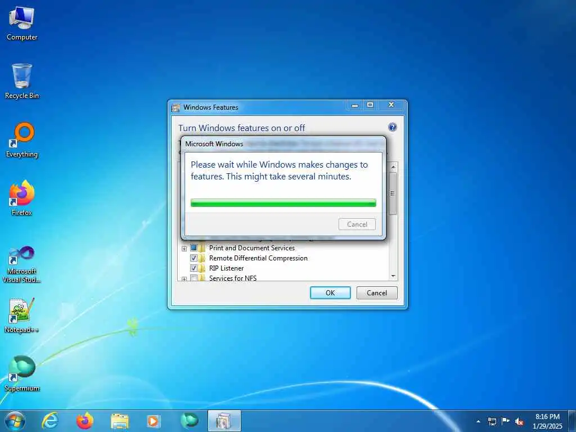576x432 pixels.
Task: Select the RIP Listener label
Action: click(226, 268)
